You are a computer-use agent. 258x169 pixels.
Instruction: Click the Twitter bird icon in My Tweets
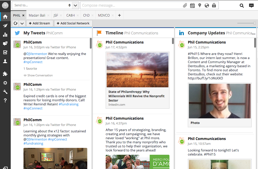tap(17, 33)
